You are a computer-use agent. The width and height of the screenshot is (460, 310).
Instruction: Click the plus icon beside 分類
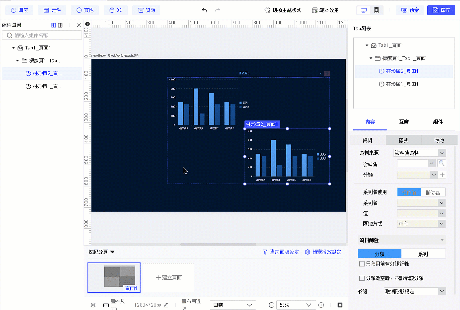[x=442, y=175]
